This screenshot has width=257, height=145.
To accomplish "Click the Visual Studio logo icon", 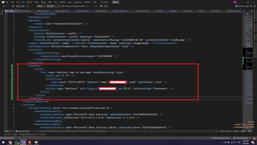I will (3, 2).
